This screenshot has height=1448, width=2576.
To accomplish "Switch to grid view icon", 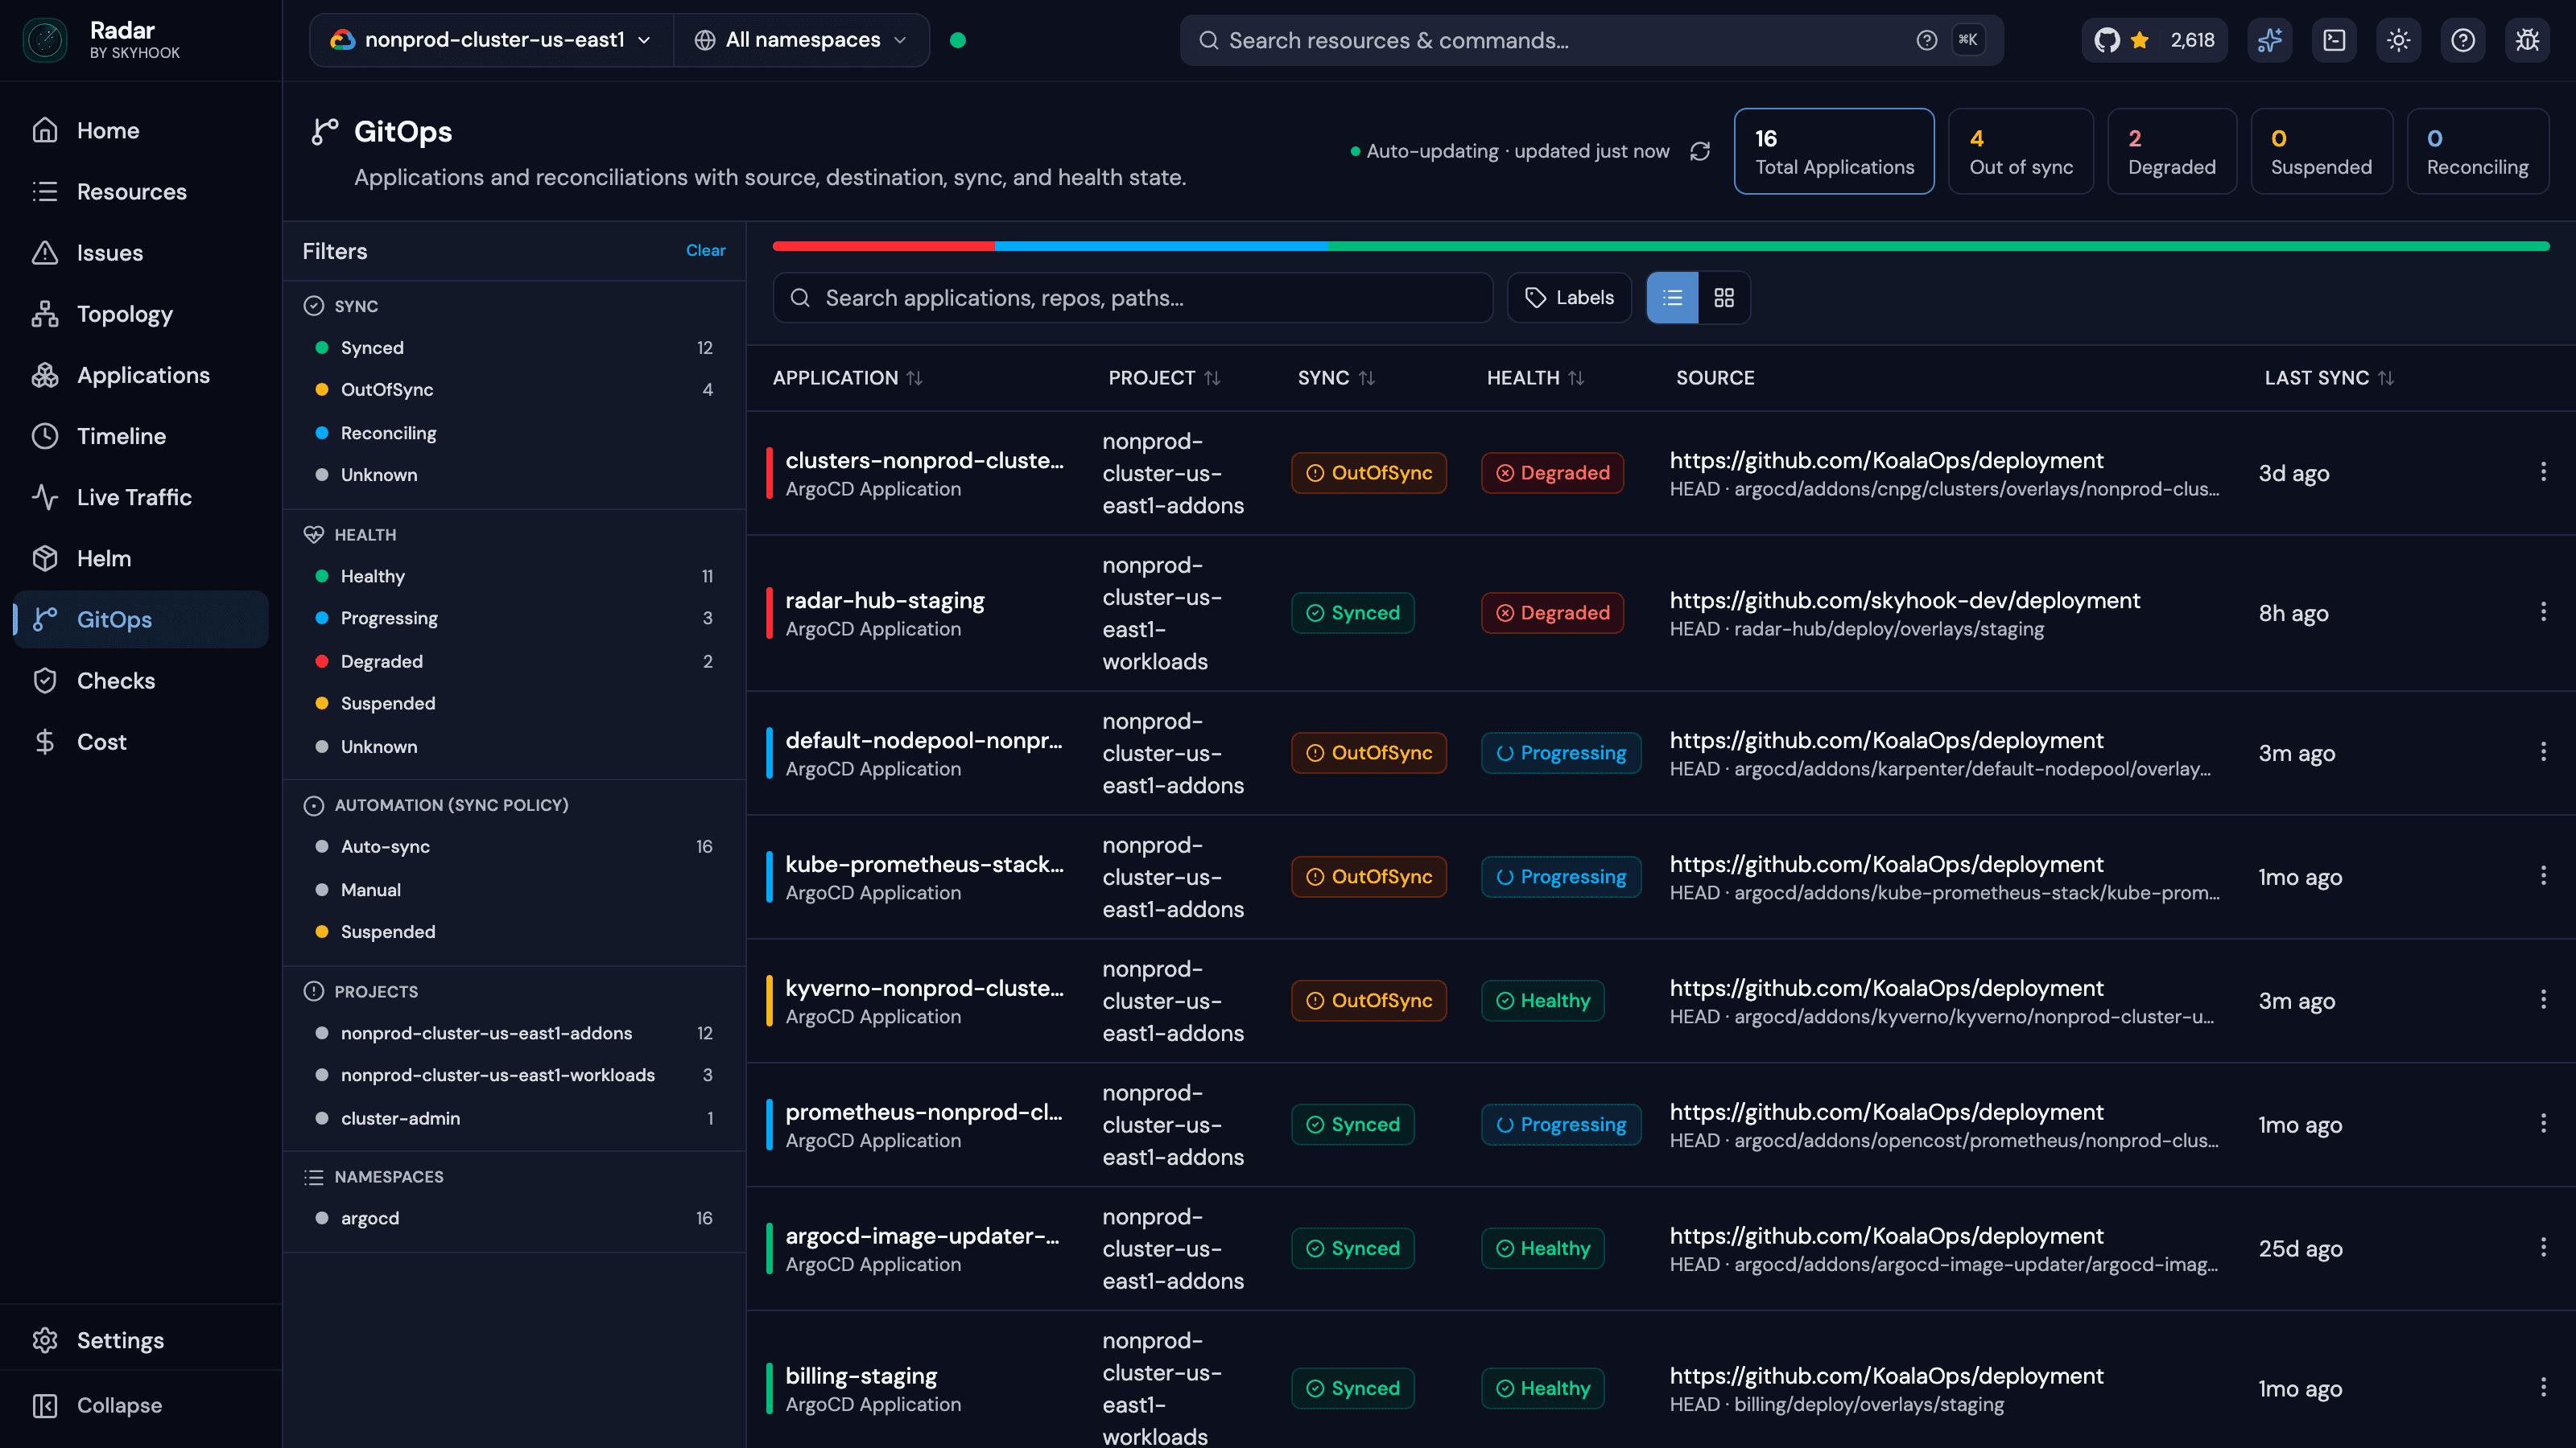I will tap(1724, 298).
